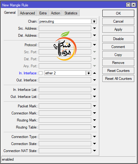Click the In. Interface text field
Image resolution: width=138 pixels, height=164 pixels.
coord(65,73)
